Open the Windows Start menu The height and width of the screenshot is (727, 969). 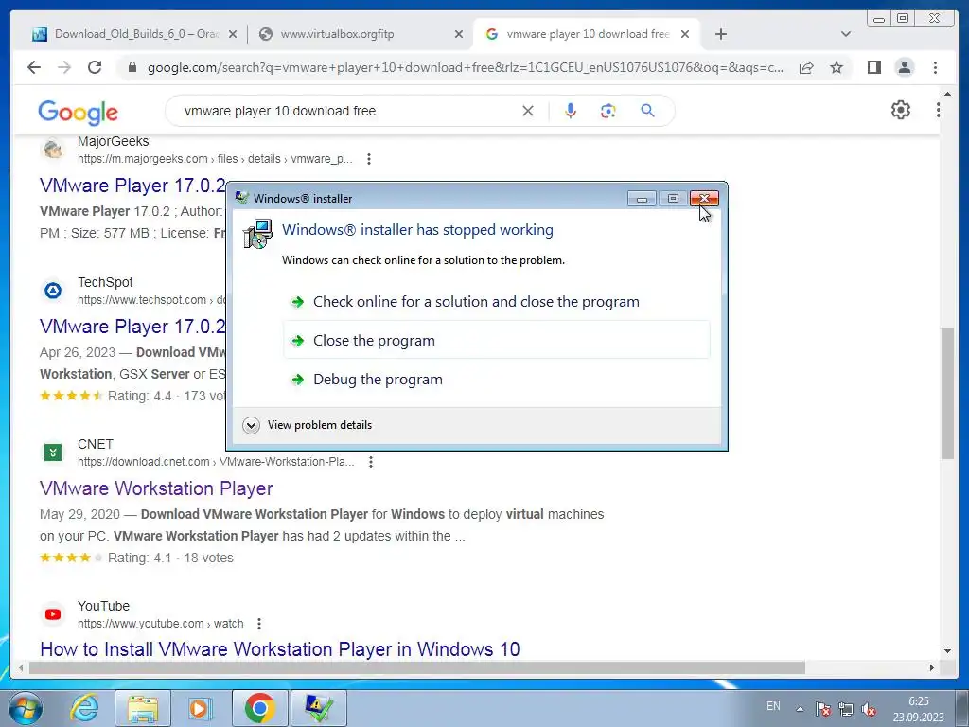pos(25,708)
